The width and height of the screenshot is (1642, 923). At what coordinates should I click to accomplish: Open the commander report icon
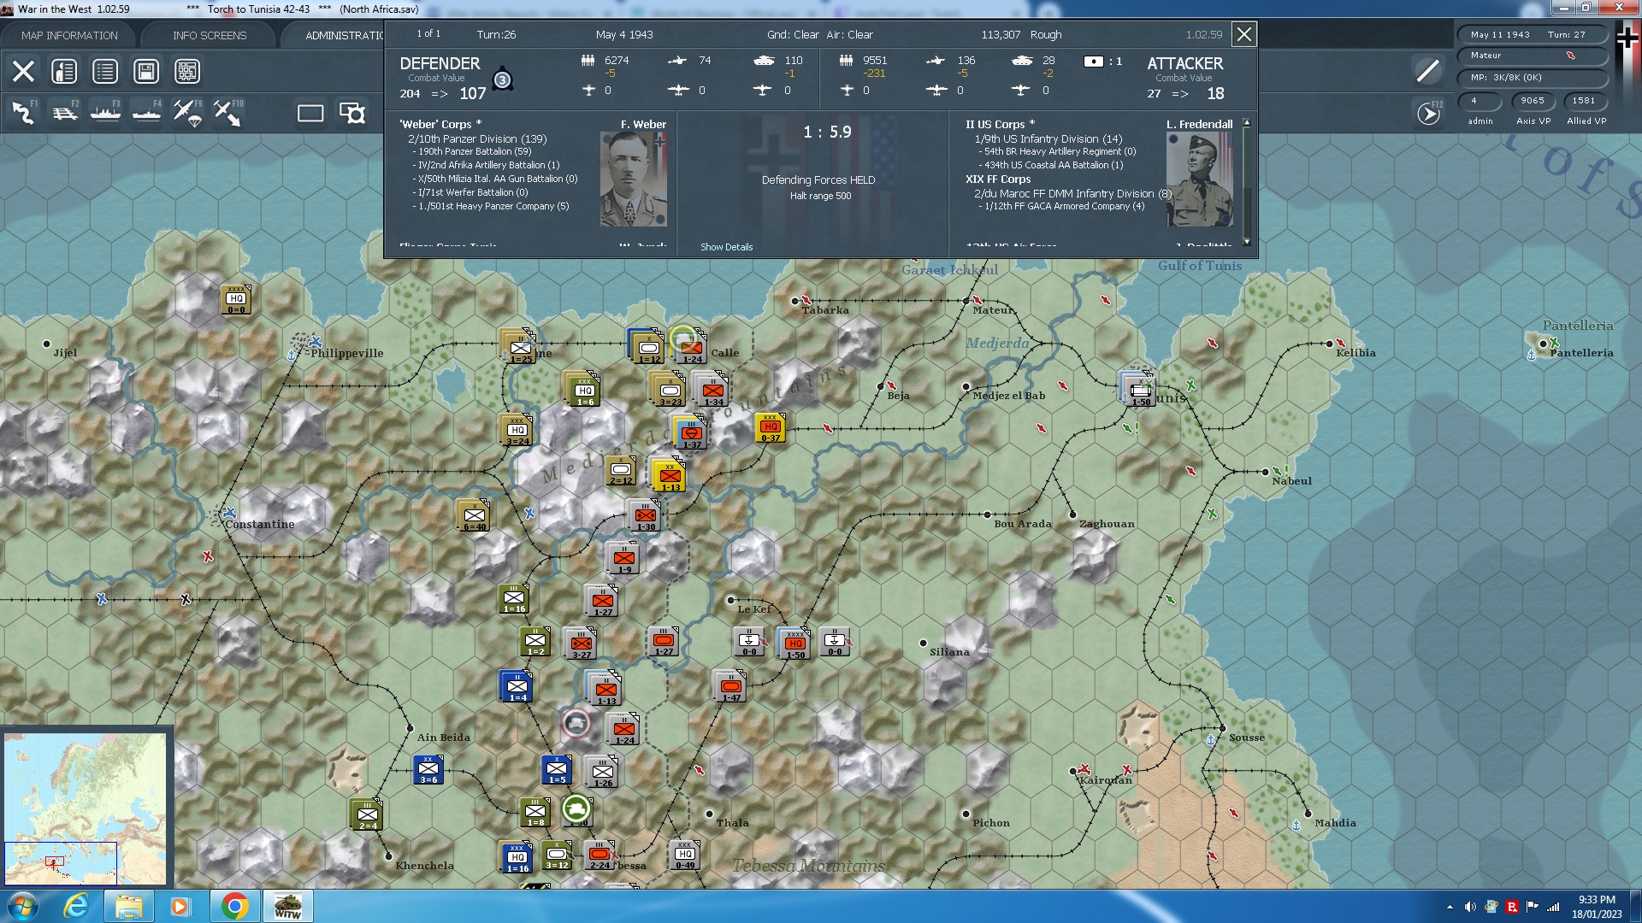click(x=62, y=71)
